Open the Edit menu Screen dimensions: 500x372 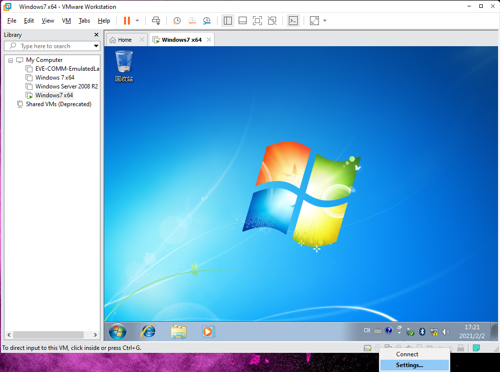coord(29,21)
